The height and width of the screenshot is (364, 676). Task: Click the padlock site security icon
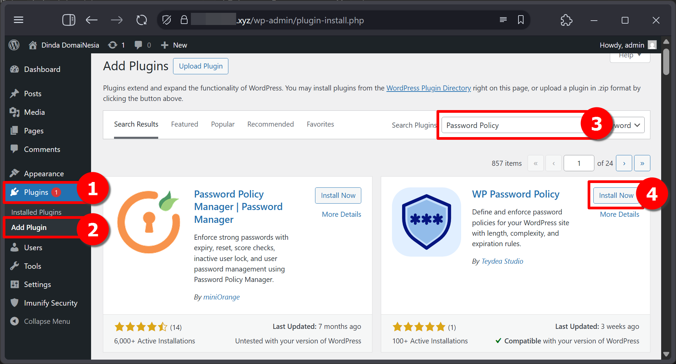point(184,20)
